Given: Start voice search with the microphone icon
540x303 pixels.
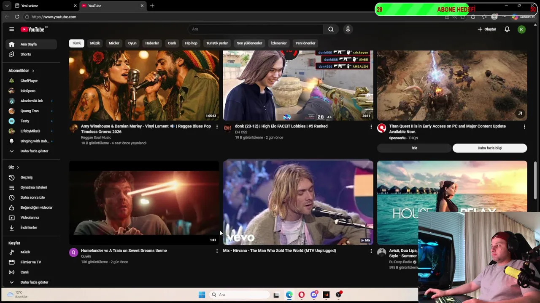Looking at the screenshot, I should point(348,29).
